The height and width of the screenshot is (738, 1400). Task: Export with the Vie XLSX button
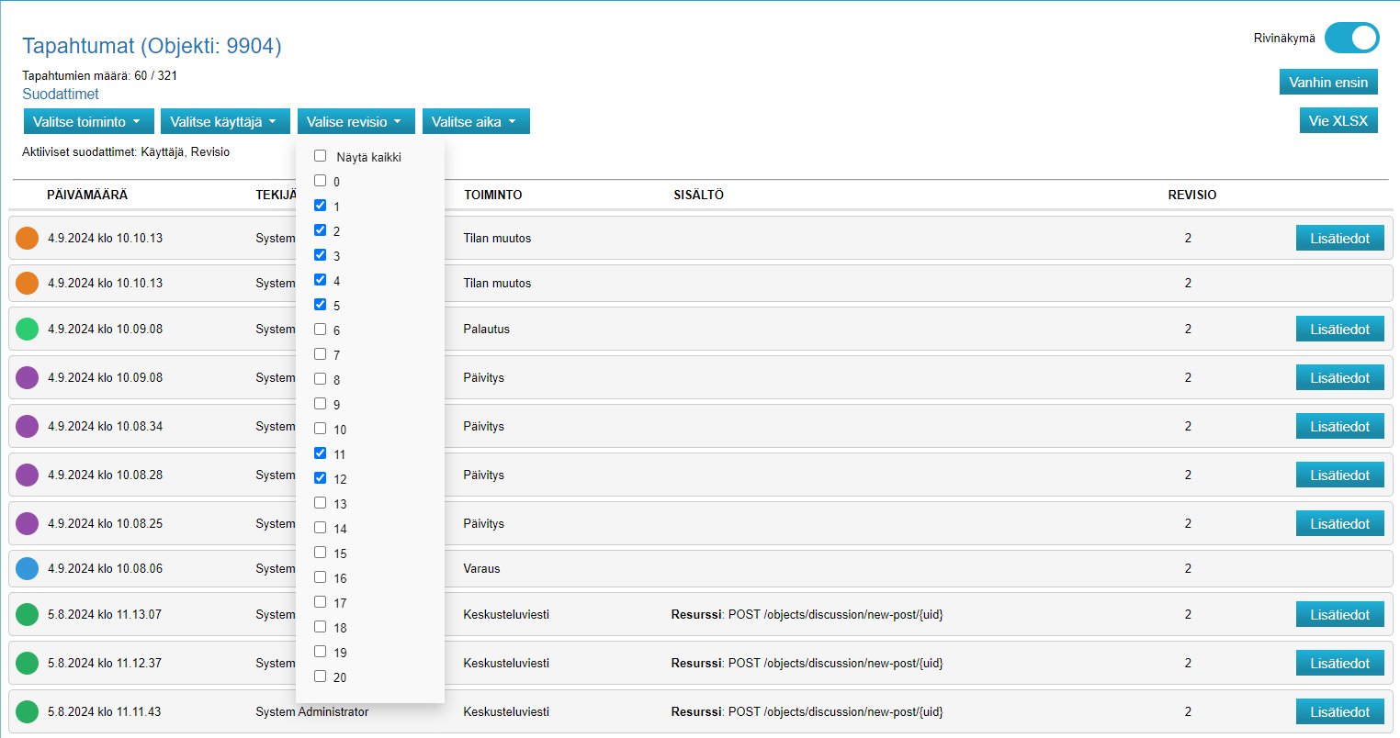[x=1338, y=120]
